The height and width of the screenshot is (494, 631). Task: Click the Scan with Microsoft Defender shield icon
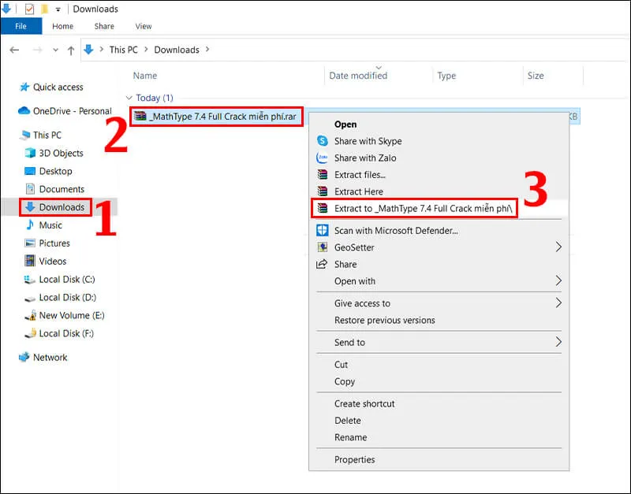click(x=323, y=230)
